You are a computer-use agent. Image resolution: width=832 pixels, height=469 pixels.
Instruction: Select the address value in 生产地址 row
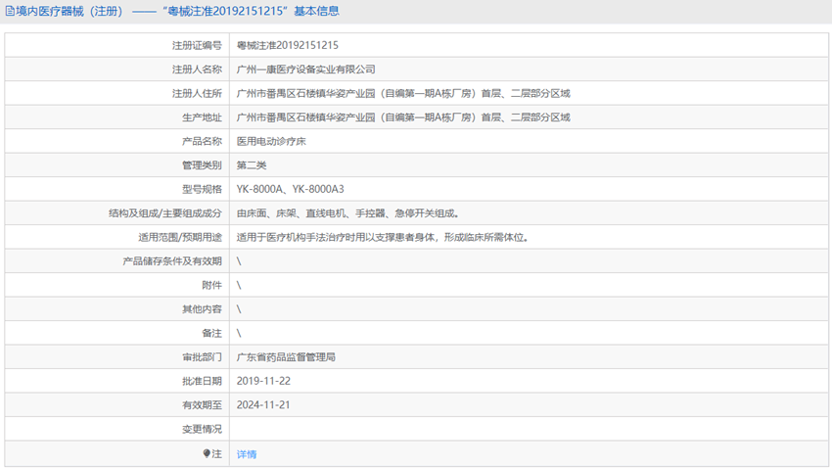(x=403, y=117)
